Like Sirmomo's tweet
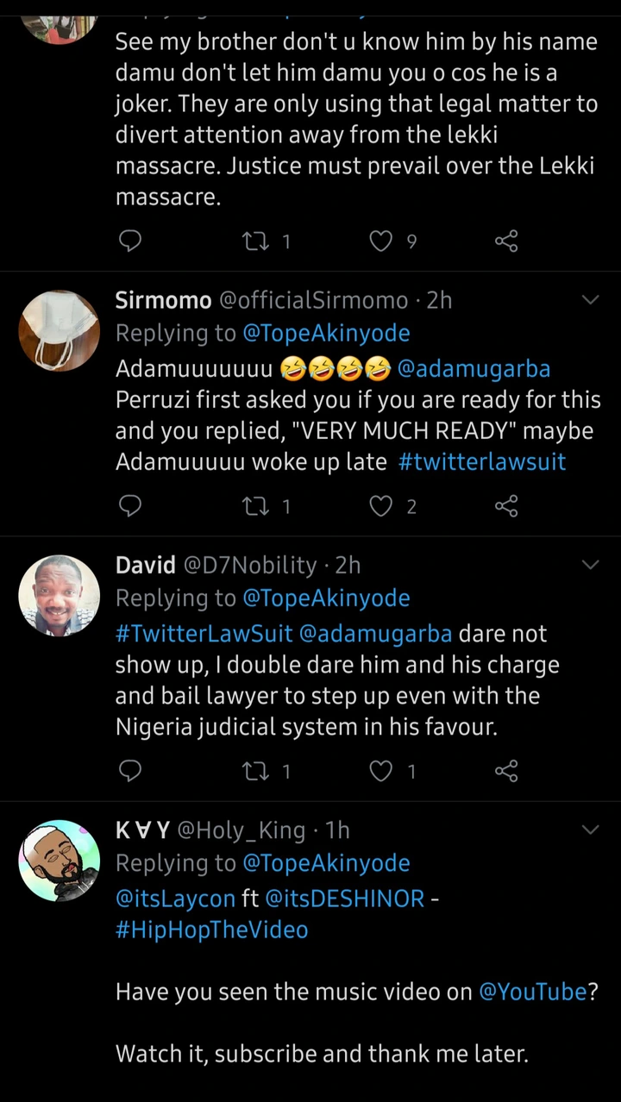The height and width of the screenshot is (1102, 621). pyautogui.click(x=381, y=506)
